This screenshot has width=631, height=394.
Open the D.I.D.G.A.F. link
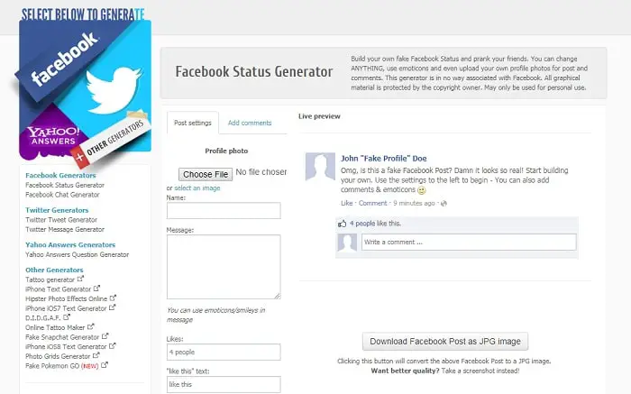pyautogui.click(x=43, y=318)
